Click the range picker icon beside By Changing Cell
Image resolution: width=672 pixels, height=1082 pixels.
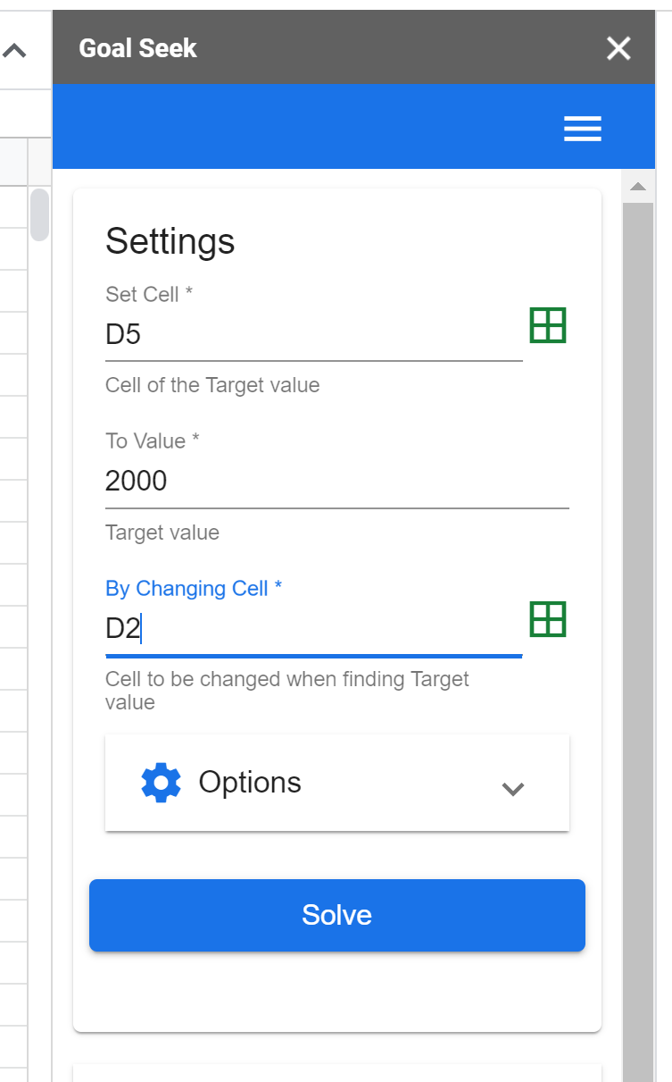coord(548,619)
